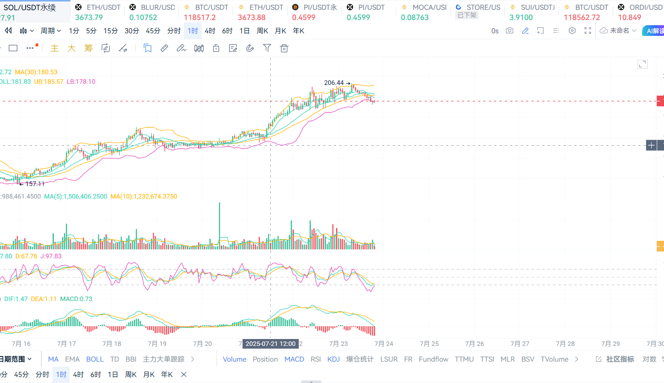This screenshot has width=664, height=383.
Task: Click the trash delete drawings icon
Action: pos(284,48)
